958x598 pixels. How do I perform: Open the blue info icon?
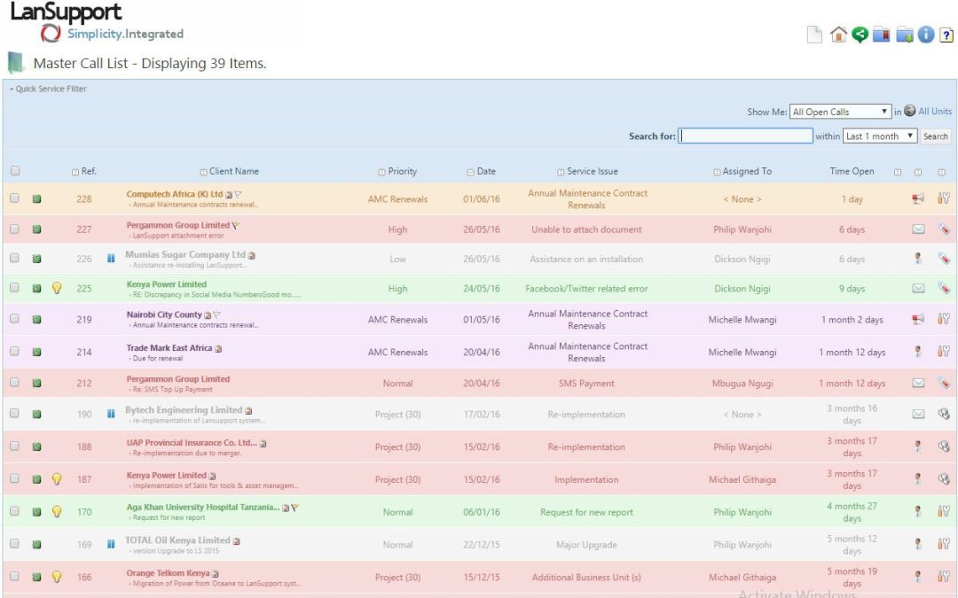point(926,35)
